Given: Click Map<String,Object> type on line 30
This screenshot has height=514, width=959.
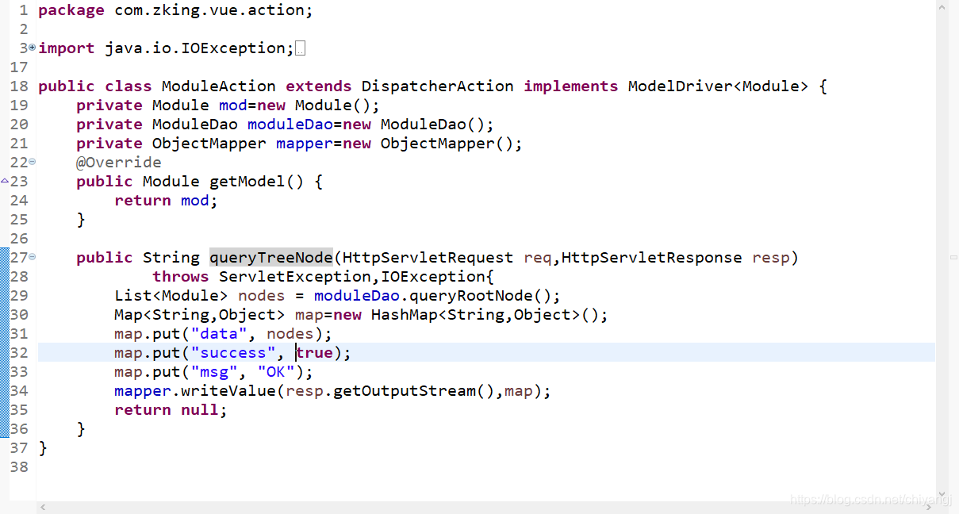Looking at the screenshot, I should coord(200,315).
